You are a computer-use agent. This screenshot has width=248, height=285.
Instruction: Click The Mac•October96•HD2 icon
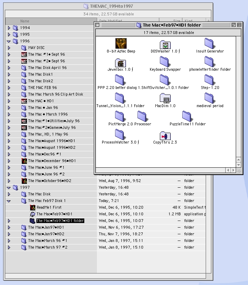click(24, 181)
